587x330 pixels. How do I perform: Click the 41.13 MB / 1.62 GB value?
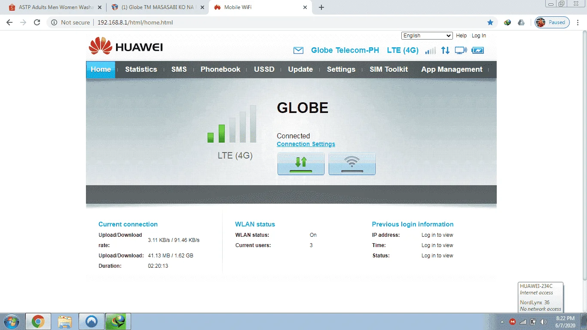171,256
